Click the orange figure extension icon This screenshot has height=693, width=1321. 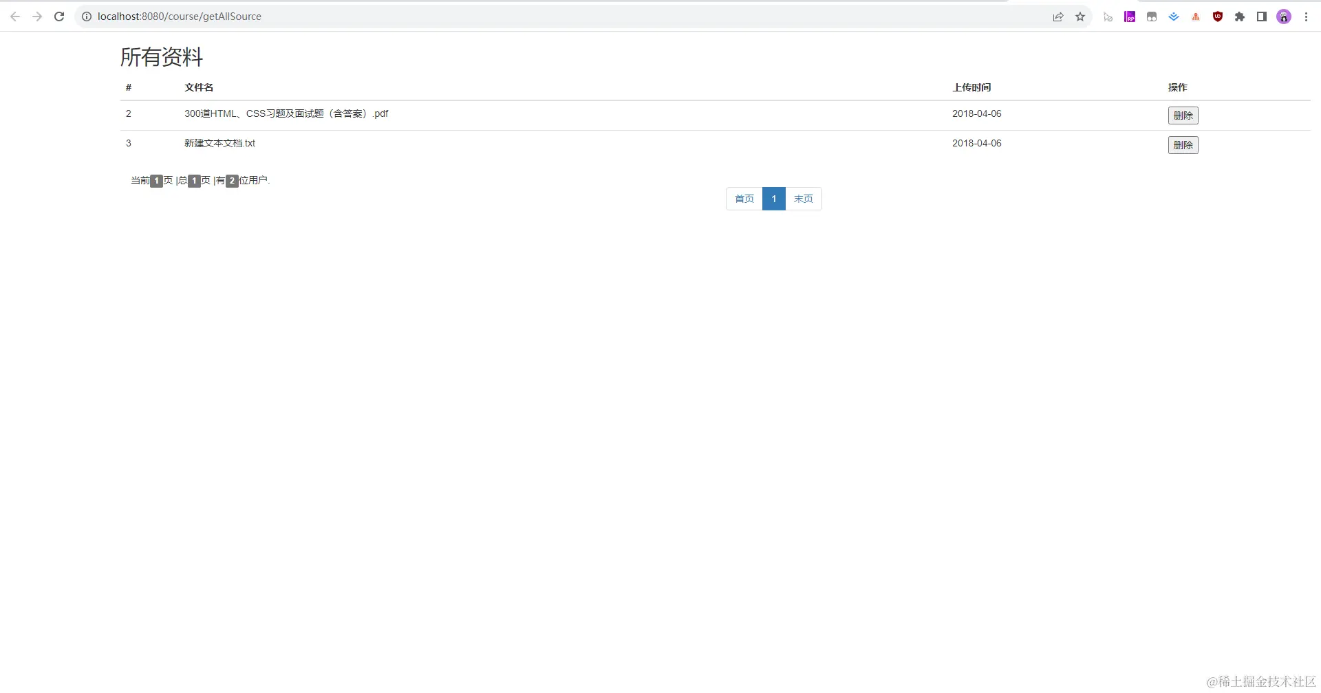[x=1196, y=16]
